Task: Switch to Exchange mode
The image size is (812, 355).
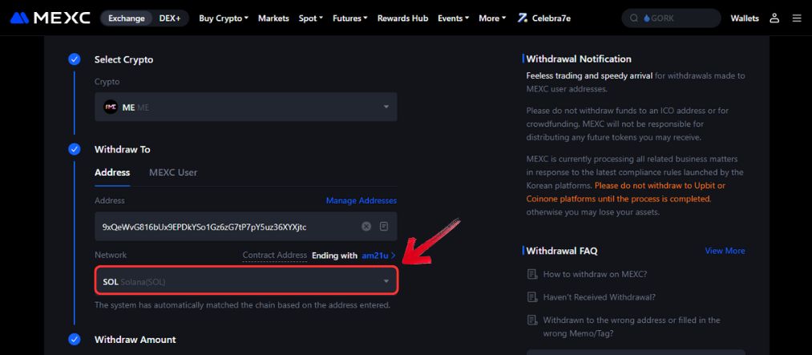Action: pyautogui.click(x=126, y=18)
